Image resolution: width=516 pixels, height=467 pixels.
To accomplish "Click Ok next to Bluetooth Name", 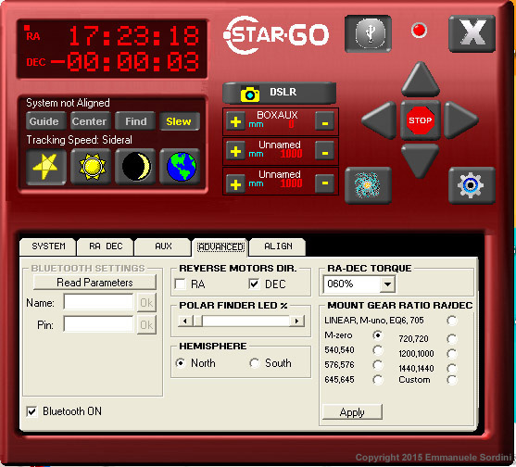I will pyautogui.click(x=146, y=302).
